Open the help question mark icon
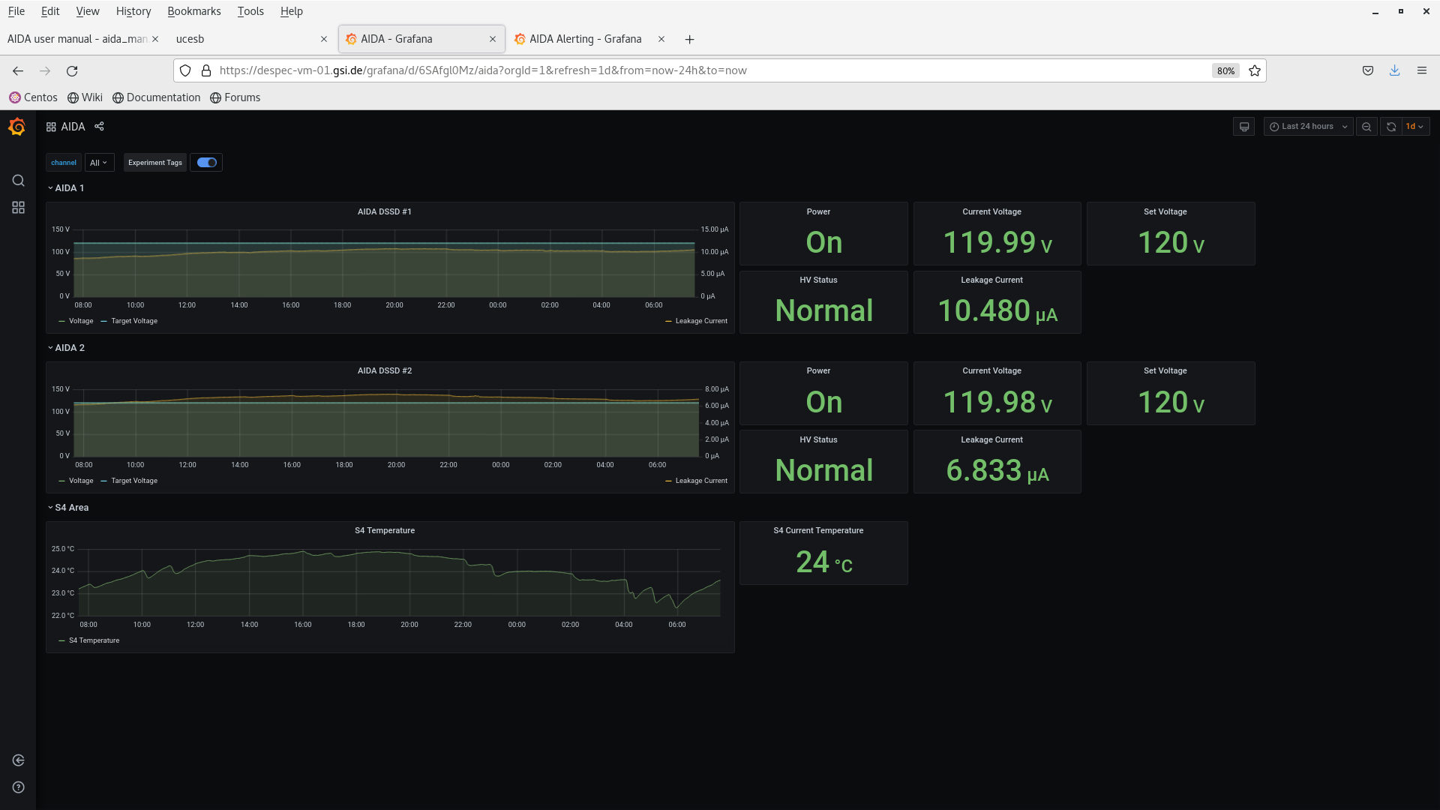Image resolution: width=1440 pixels, height=810 pixels. tap(18, 787)
